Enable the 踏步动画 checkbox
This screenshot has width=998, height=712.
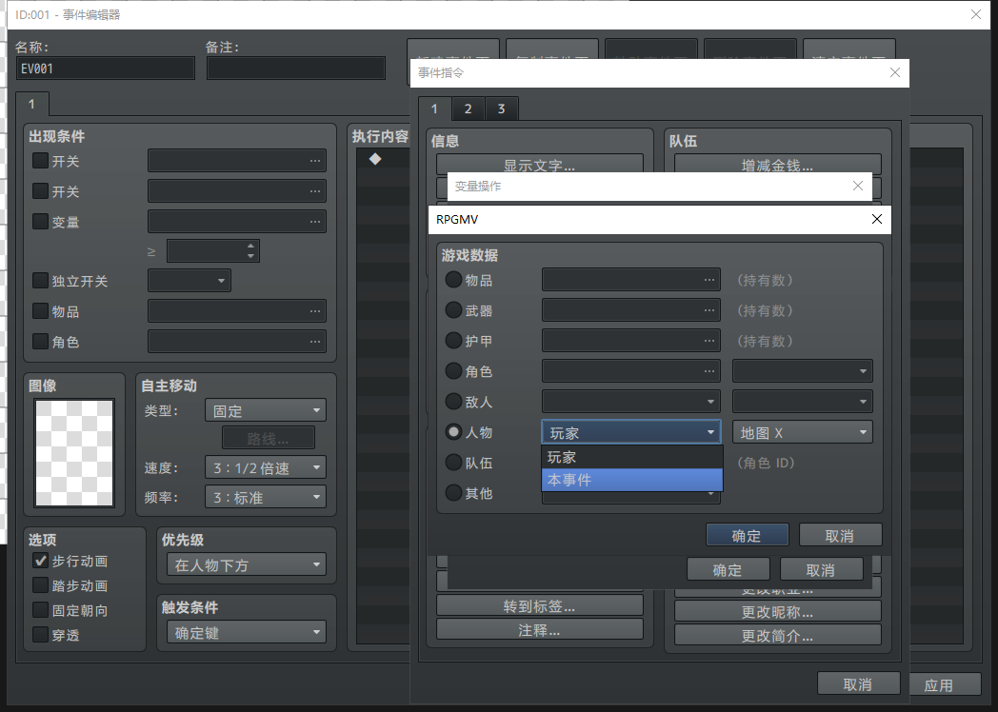point(41,585)
